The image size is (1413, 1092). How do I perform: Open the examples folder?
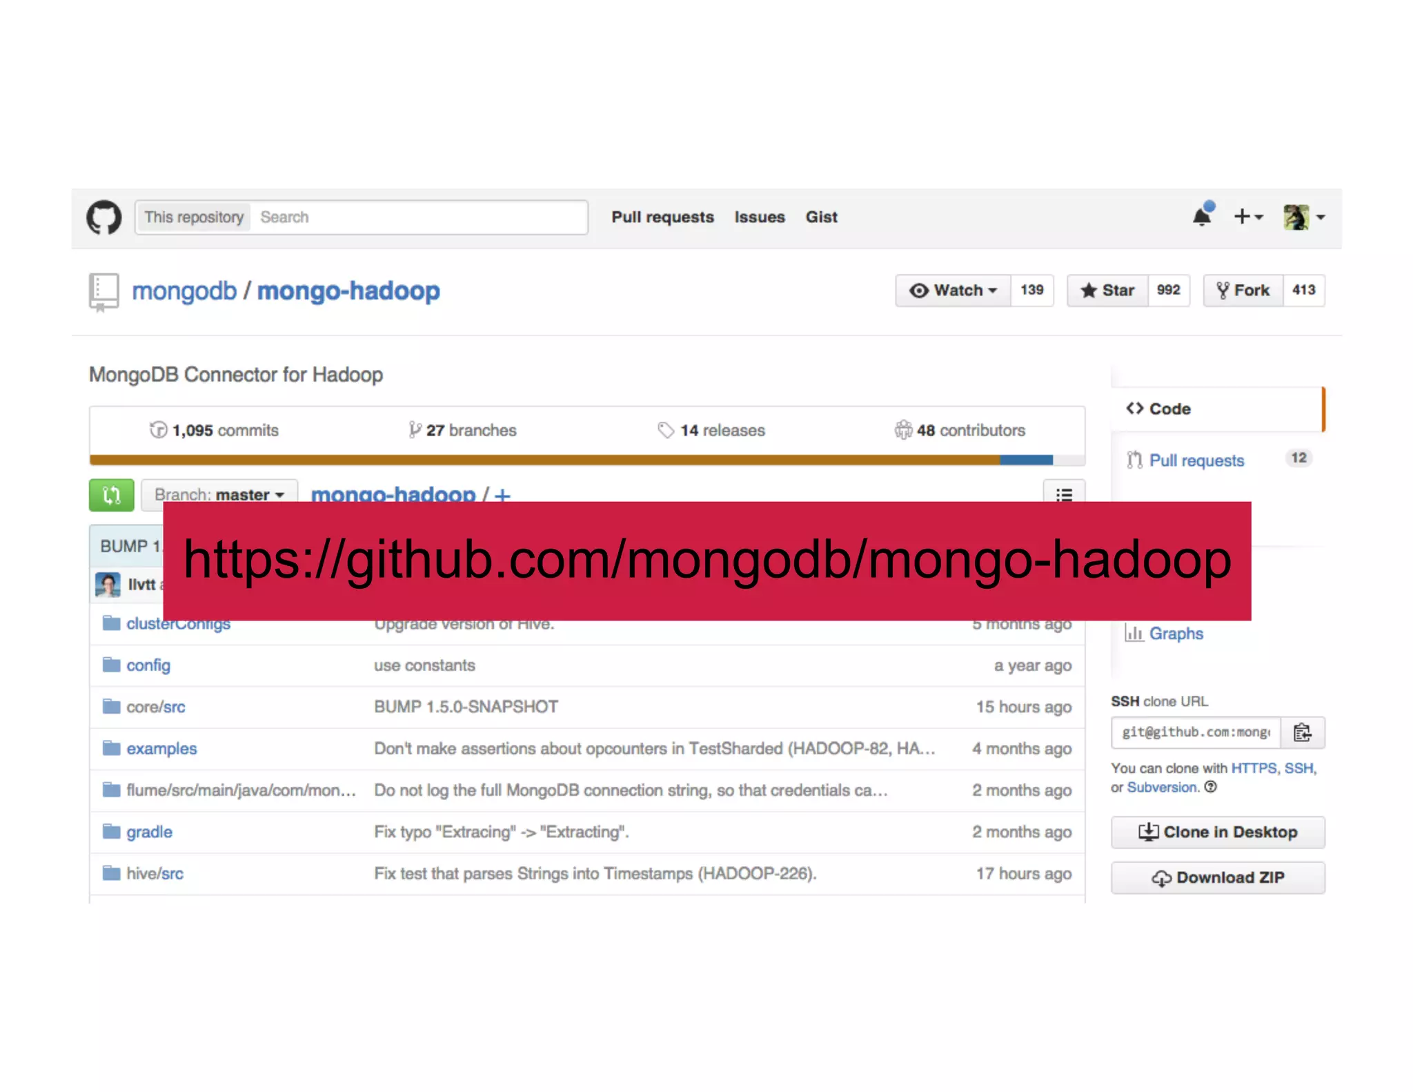click(161, 748)
